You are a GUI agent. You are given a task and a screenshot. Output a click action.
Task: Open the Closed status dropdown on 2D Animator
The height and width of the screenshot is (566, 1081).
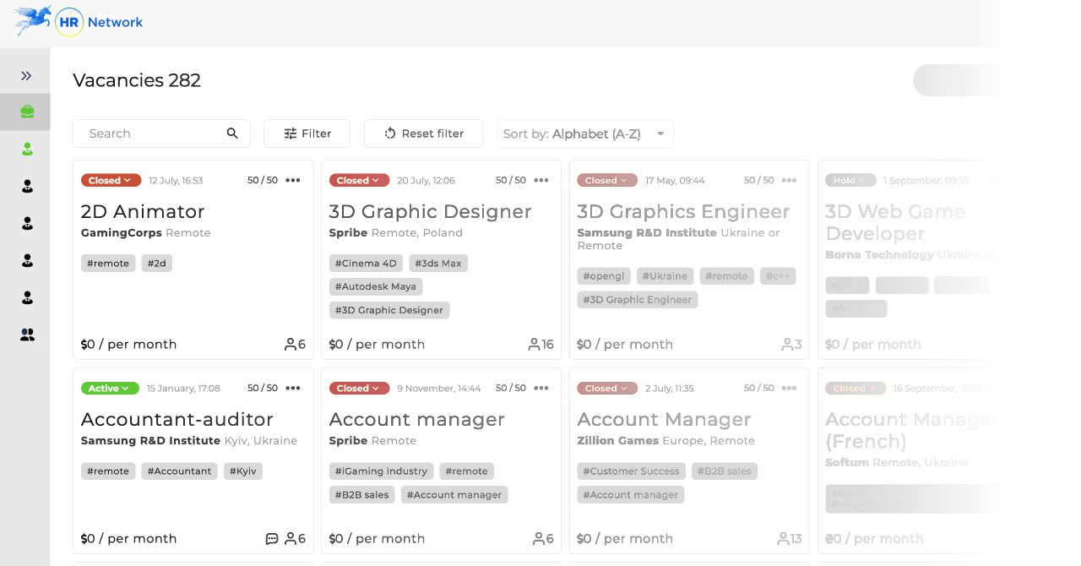tap(111, 180)
